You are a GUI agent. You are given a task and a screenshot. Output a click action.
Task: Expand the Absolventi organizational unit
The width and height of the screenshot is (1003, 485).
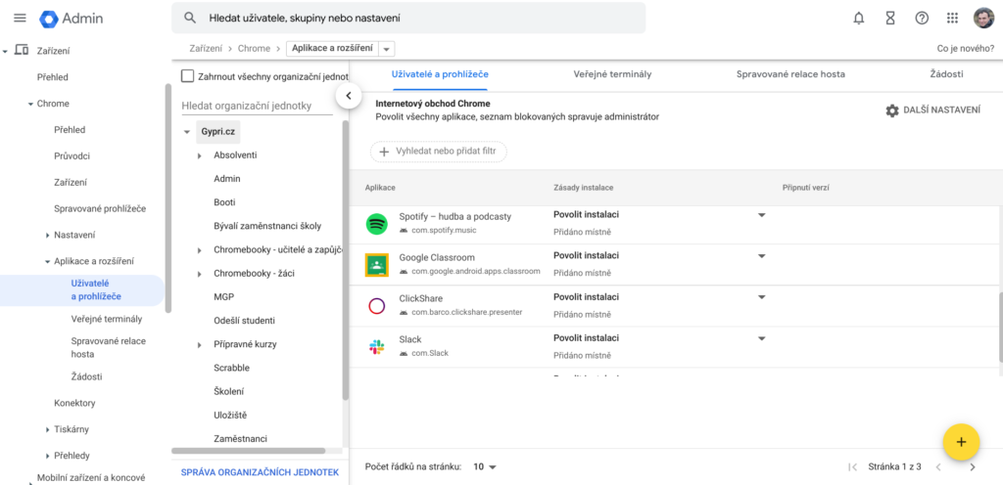tap(200, 155)
